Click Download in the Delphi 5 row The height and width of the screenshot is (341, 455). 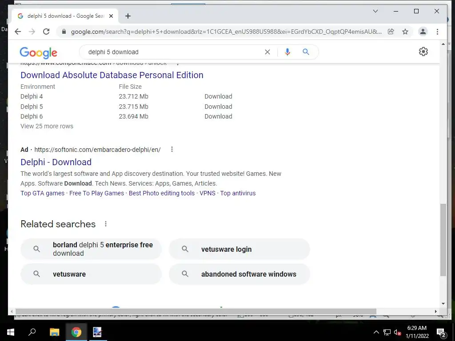[x=218, y=107]
